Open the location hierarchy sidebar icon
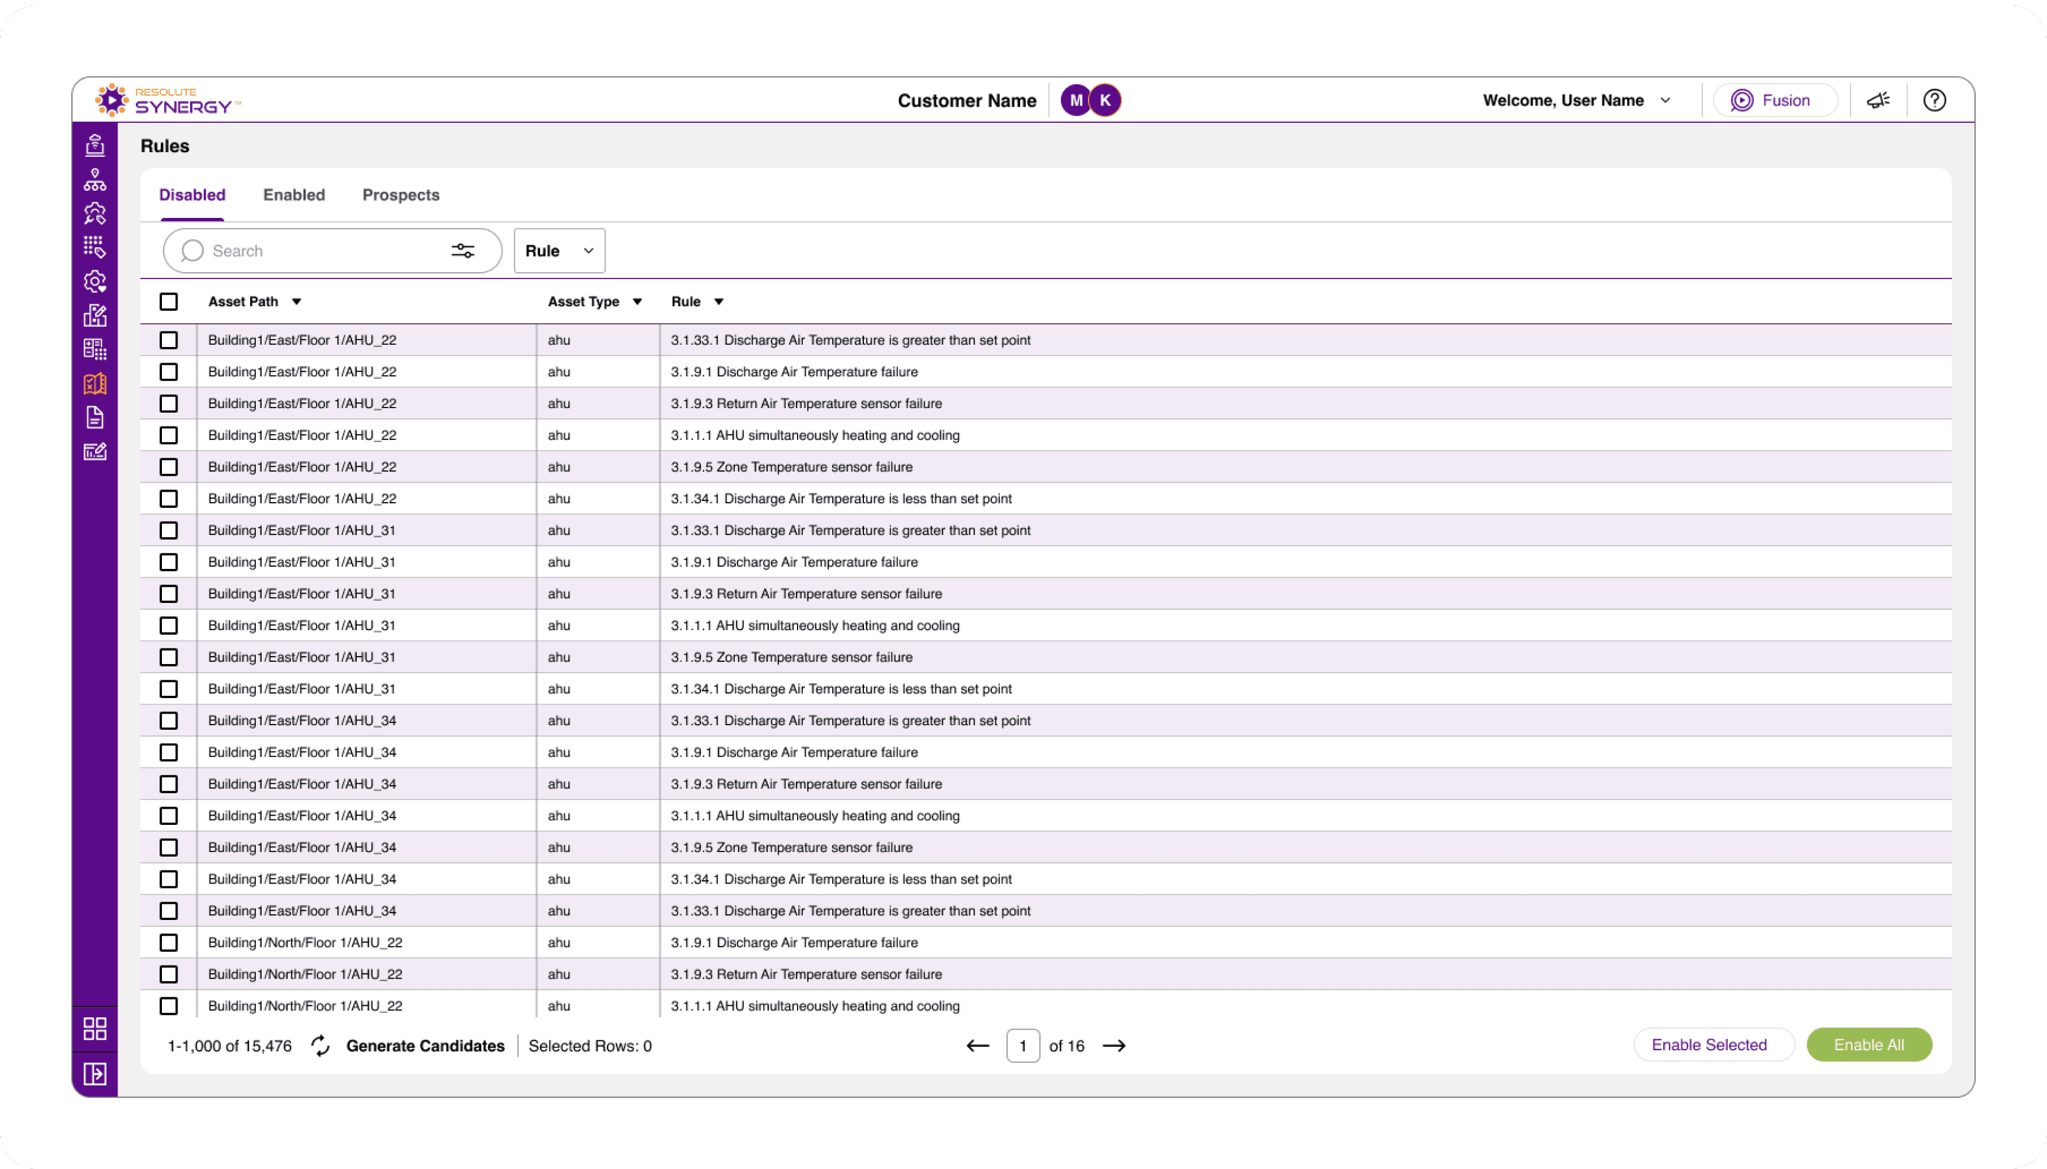Image resolution: width=2047 pixels, height=1169 pixels. pyautogui.click(x=95, y=180)
